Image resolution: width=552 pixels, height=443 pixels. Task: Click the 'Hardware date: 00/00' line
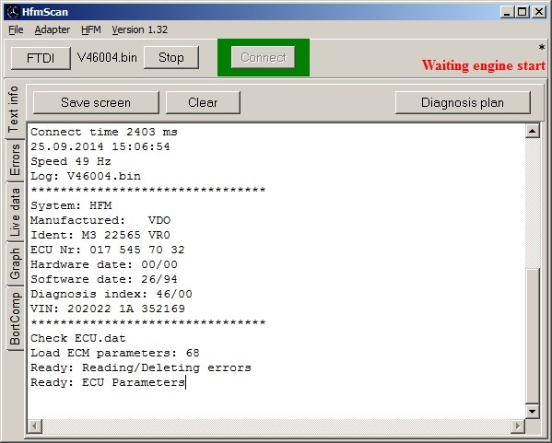coord(104,265)
